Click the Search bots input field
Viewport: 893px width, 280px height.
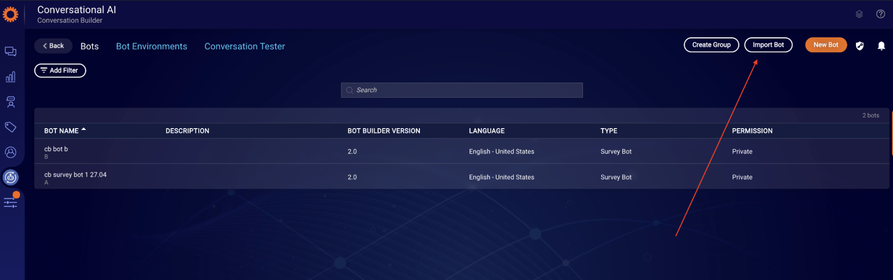[x=462, y=90]
